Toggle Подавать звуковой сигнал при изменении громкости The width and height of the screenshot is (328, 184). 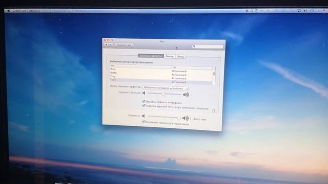143,106
